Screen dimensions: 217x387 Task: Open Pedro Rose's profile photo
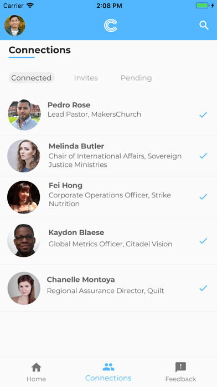tap(24, 114)
